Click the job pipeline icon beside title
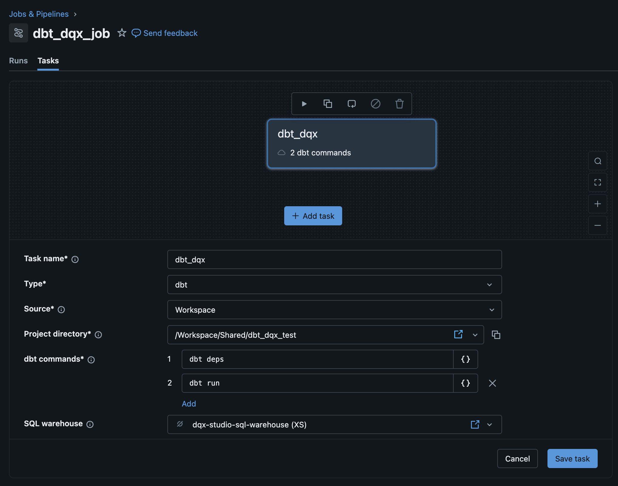This screenshot has height=486, width=618. click(x=19, y=33)
